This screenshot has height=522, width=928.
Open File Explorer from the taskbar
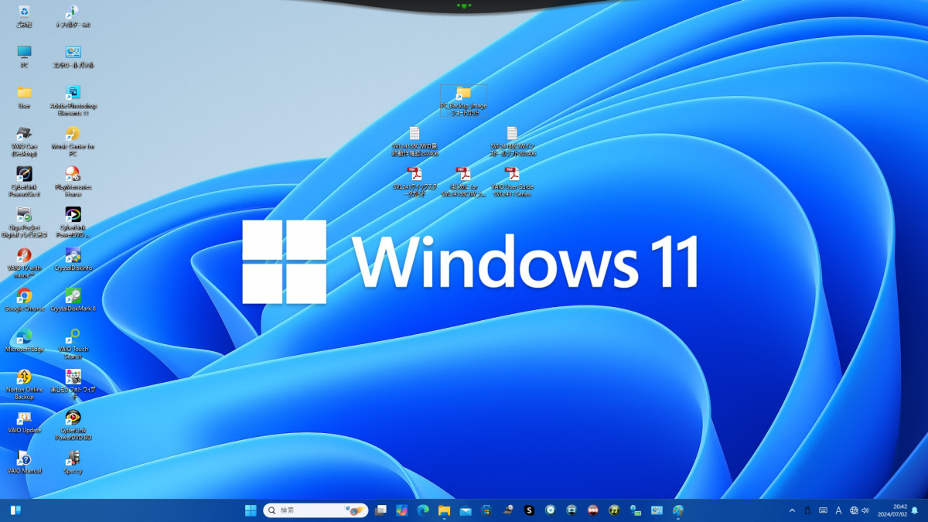tap(444, 510)
